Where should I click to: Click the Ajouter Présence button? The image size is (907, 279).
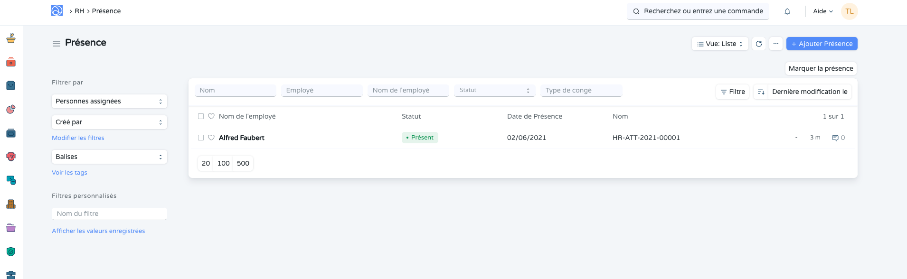(822, 44)
